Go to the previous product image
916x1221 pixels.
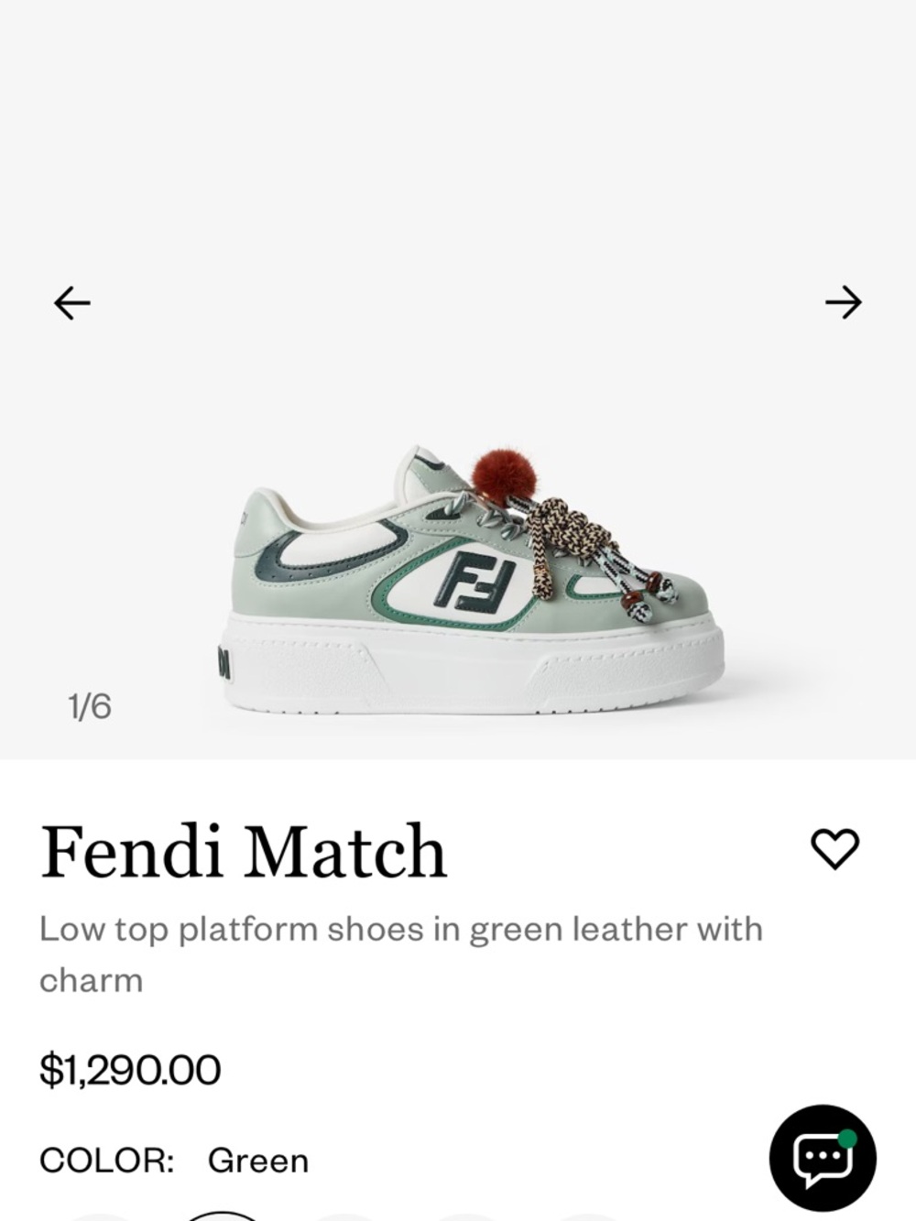point(72,302)
